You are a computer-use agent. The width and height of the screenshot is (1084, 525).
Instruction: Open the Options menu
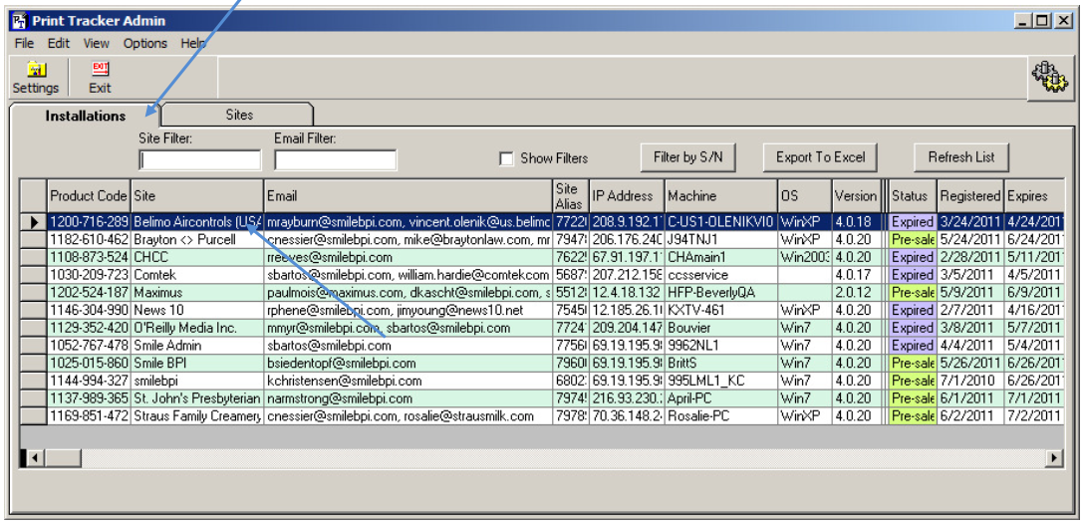145,44
